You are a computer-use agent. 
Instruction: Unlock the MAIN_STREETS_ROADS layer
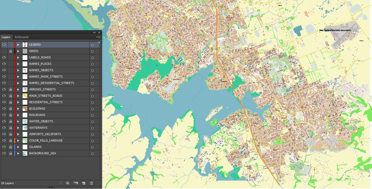pyautogui.click(x=11, y=96)
